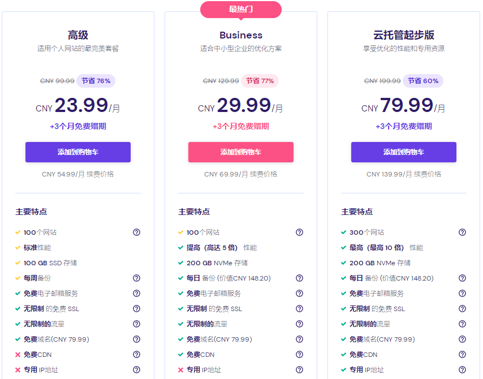The width and height of the screenshot is (483, 379).
Task: Show info for Business plan's 无限制的免费SSL
Action: tap(299, 309)
